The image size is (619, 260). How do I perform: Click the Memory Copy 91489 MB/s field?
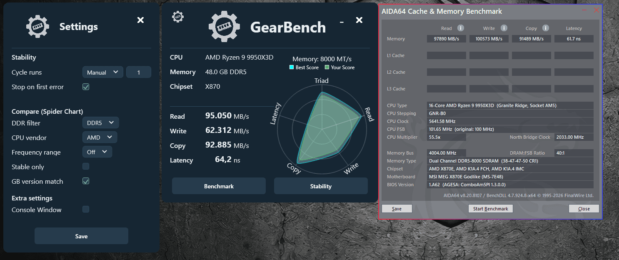coord(532,39)
